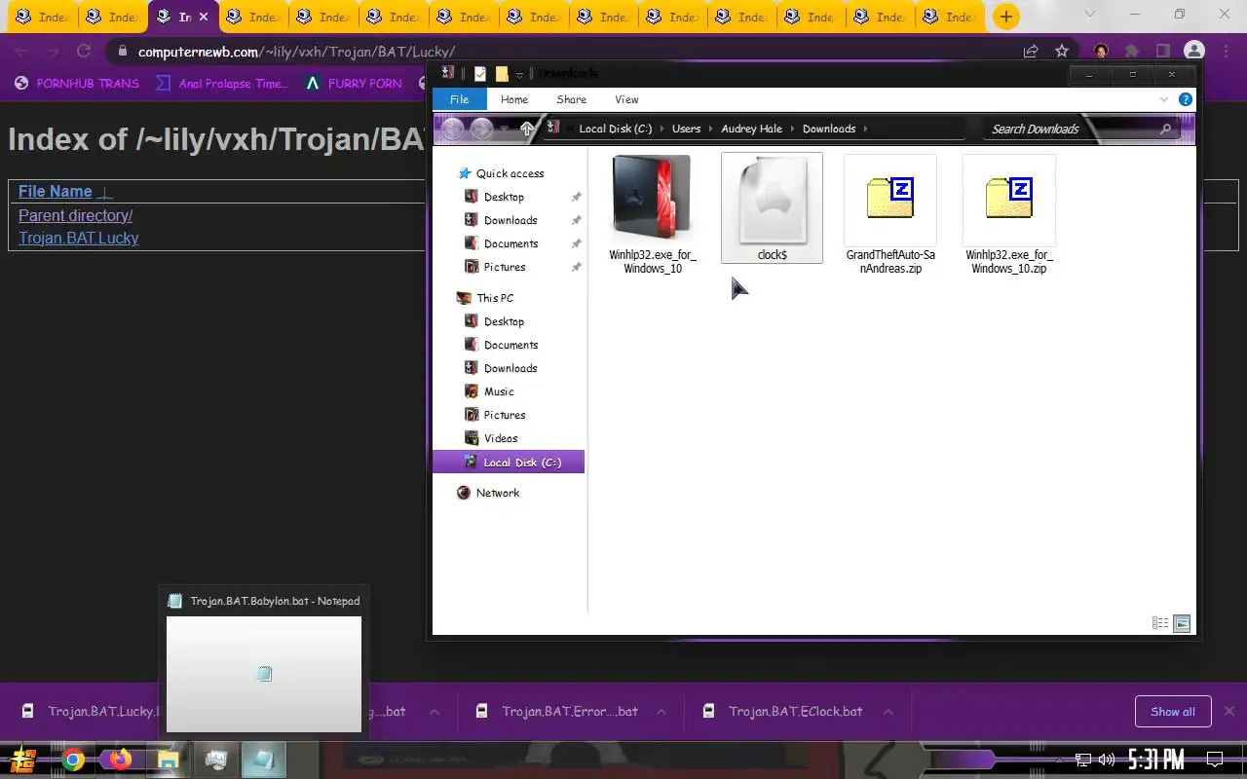This screenshot has height=779, width=1247.
Task: Select Users in the address breadcrumb
Action: (x=686, y=129)
